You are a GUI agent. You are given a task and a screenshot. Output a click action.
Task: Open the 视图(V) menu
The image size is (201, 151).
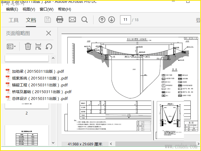click(x=29, y=9)
